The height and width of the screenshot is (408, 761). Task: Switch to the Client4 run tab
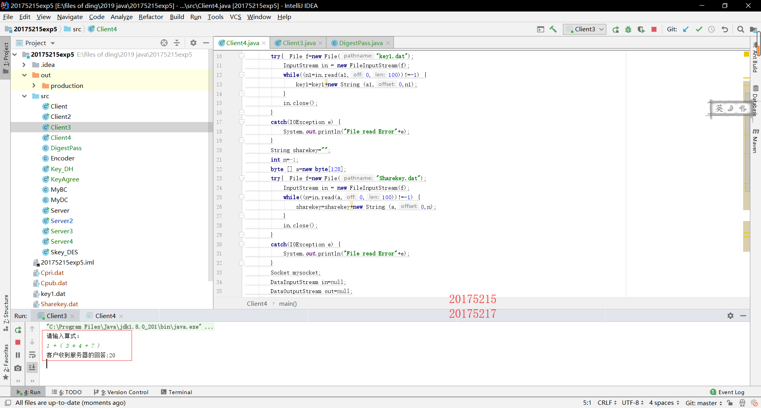pyautogui.click(x=105, y=316)
